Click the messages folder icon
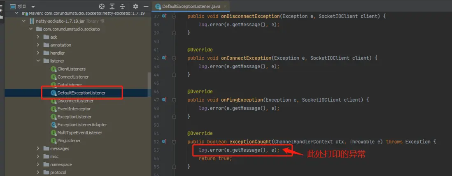The width and height of the screenshot is (452, 176). 46,148
